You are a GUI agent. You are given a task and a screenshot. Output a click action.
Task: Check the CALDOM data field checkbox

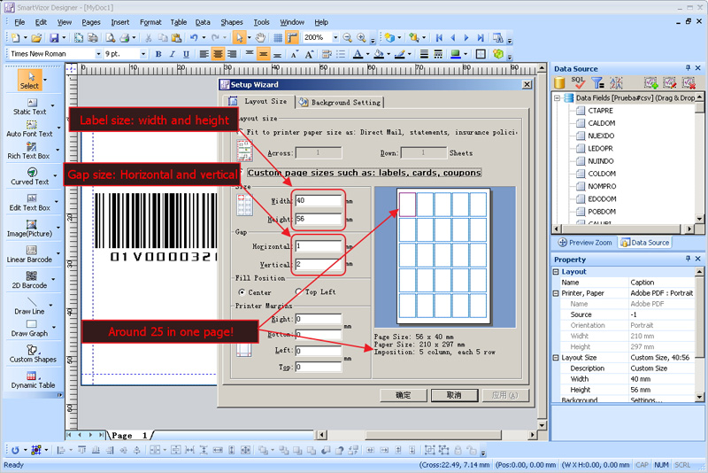coord(581,123)
